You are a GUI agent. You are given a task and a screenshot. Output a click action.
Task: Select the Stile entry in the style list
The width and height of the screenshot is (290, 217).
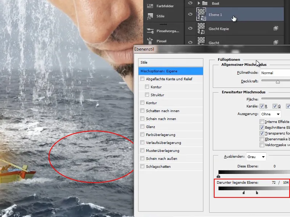[x=171, y=62]
